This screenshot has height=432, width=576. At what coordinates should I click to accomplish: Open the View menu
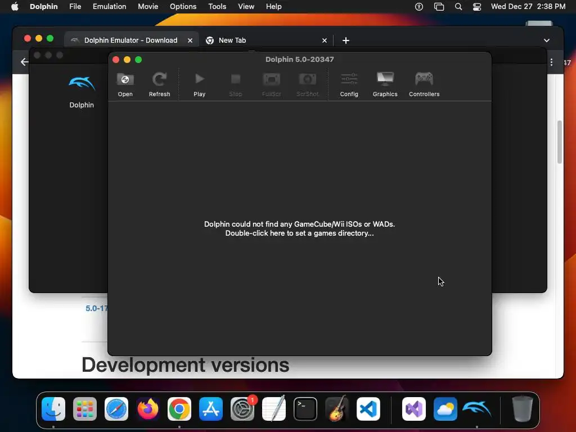tap(246, 7)
